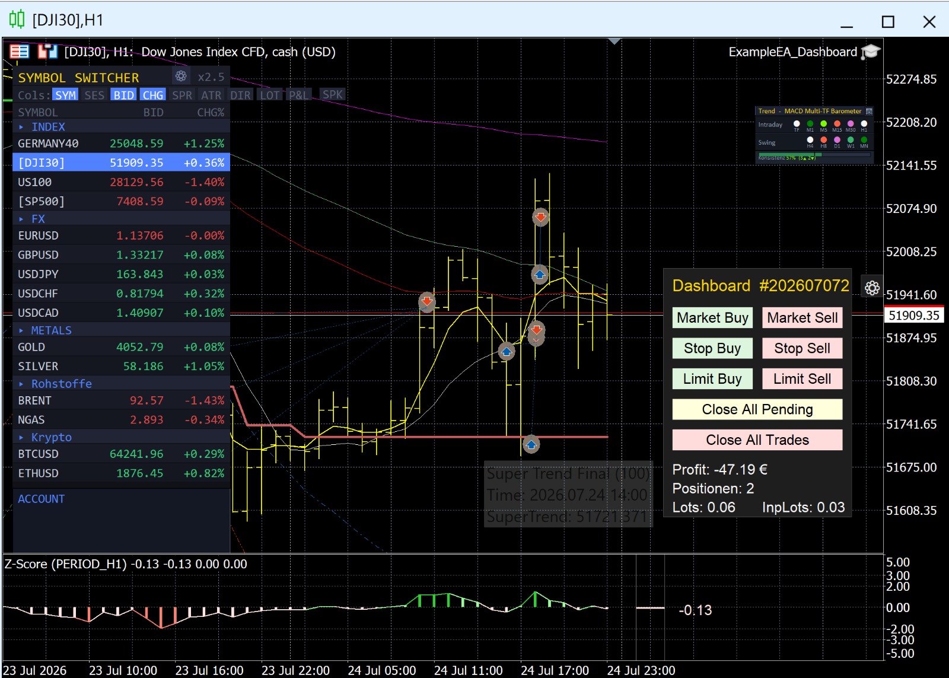The height and width of the screenshot is (678, 949).
Task: Click the M30 purple trend dot
Action: coord(851,123)
